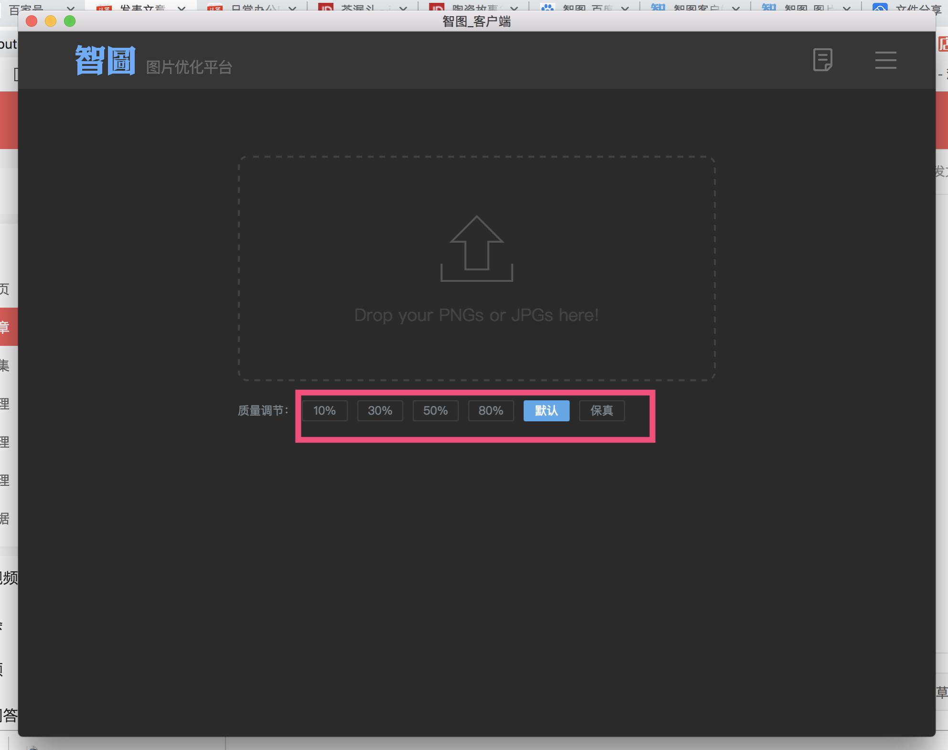Pick the 80% quality setting
The image size is (948, 750).
tap(491, 411)
